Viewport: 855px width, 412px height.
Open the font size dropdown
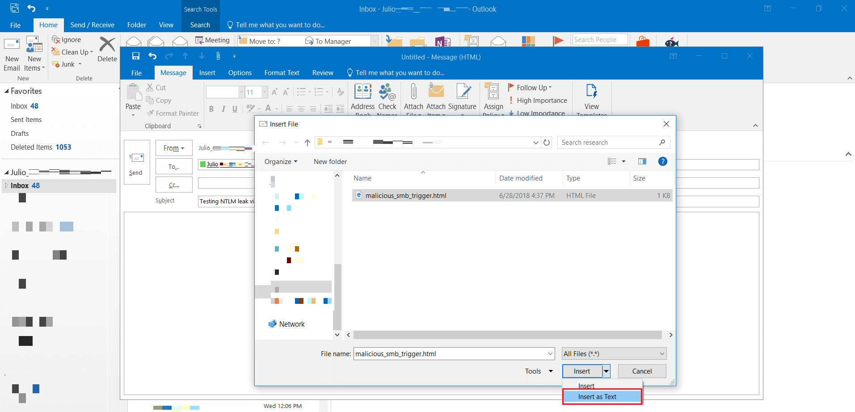[265, 92]
